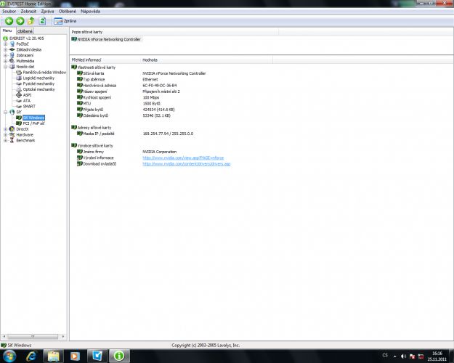Refresh the page with the toolbar icon
The image size is (454, 363).
42,21
